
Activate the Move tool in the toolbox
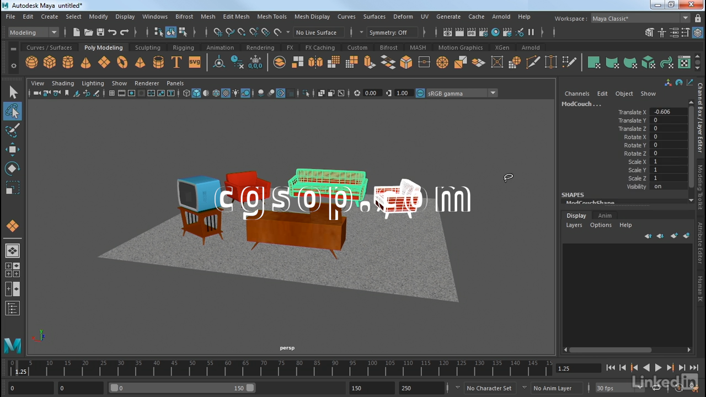click(x=13, y=149)
